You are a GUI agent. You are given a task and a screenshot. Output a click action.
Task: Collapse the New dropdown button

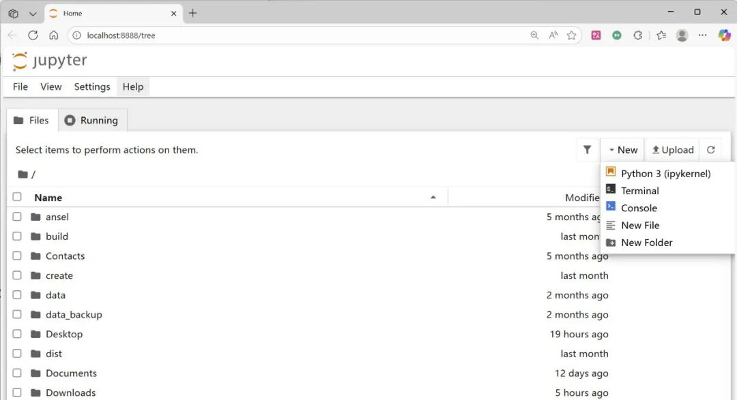(622, 150)
